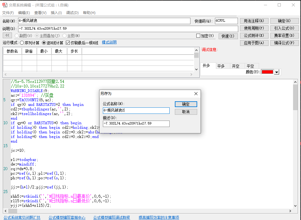Open the 调试(D) menu
Image resolution: width=301 pixels, height=220 pixels.
(x=72, y=13)
